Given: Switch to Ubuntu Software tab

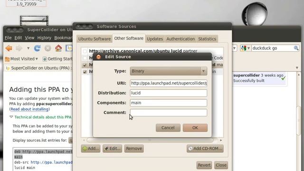Looking at the screenshot, I should [x=95, y=39].
